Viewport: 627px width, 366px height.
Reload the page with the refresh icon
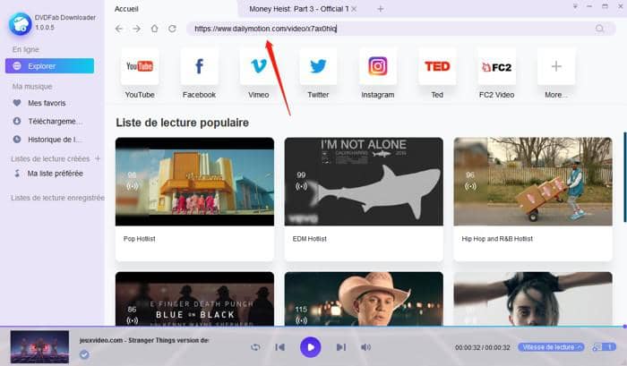click(172, 29)
